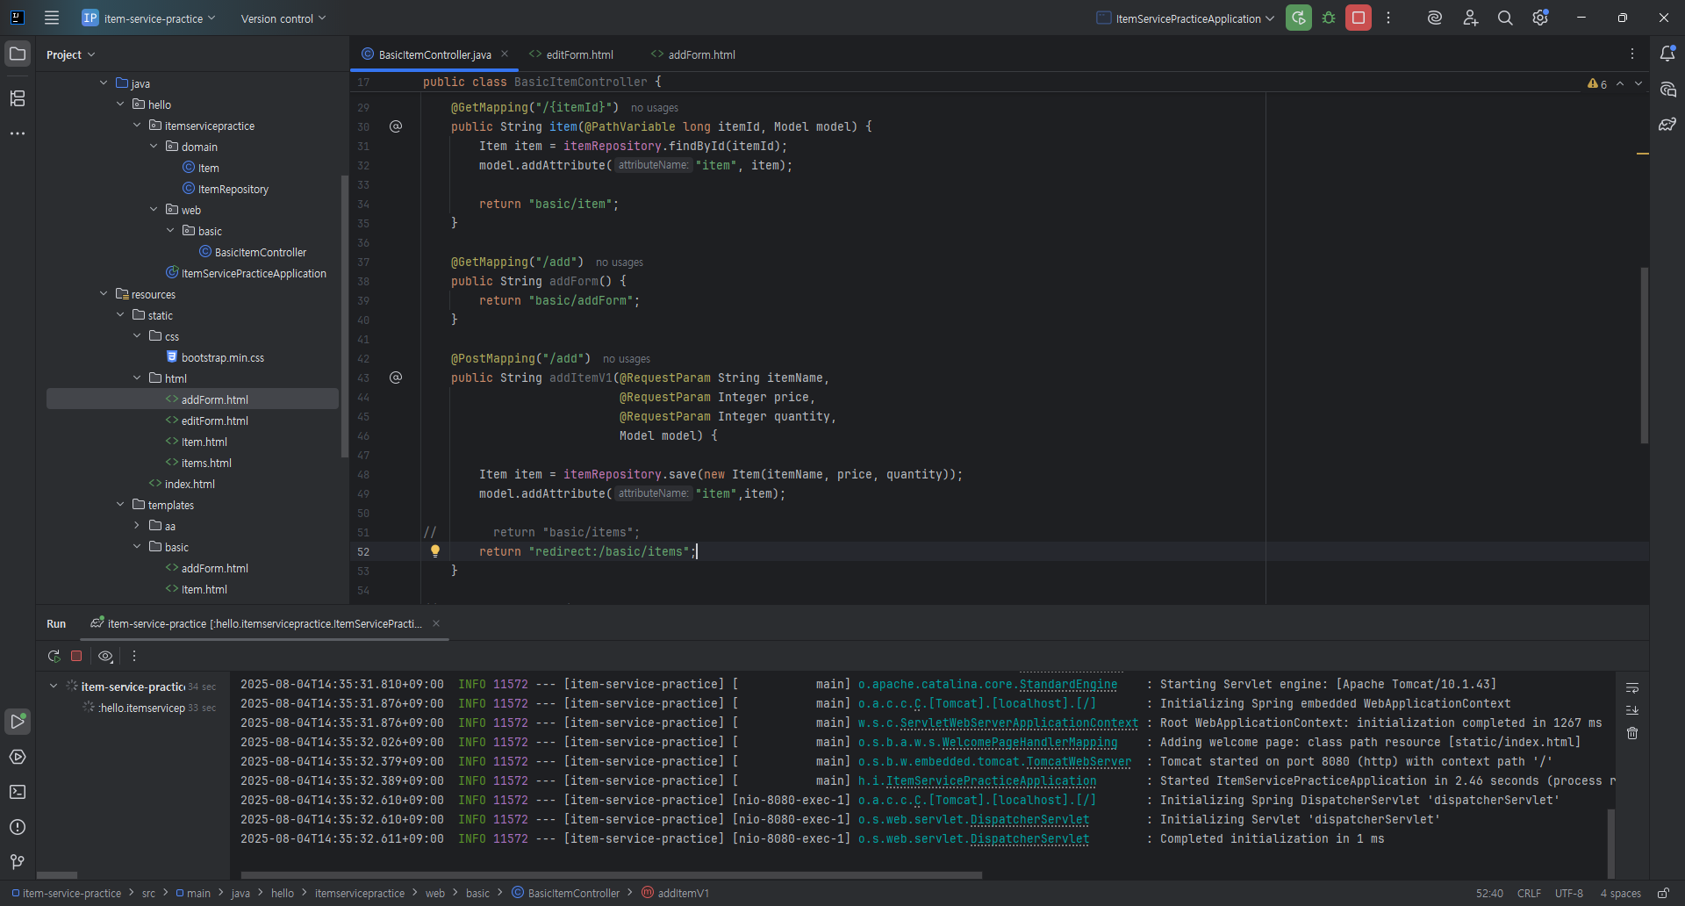Open the ItemServicePracticeApplication run configuration dropdown

coord(1185,18)
